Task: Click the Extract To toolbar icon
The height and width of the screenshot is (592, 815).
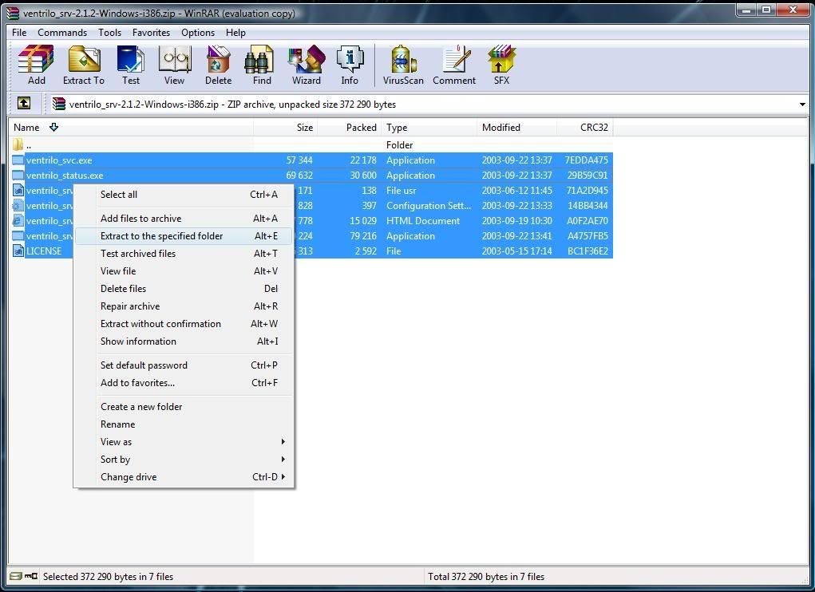Action: click(x=84, y=65)
